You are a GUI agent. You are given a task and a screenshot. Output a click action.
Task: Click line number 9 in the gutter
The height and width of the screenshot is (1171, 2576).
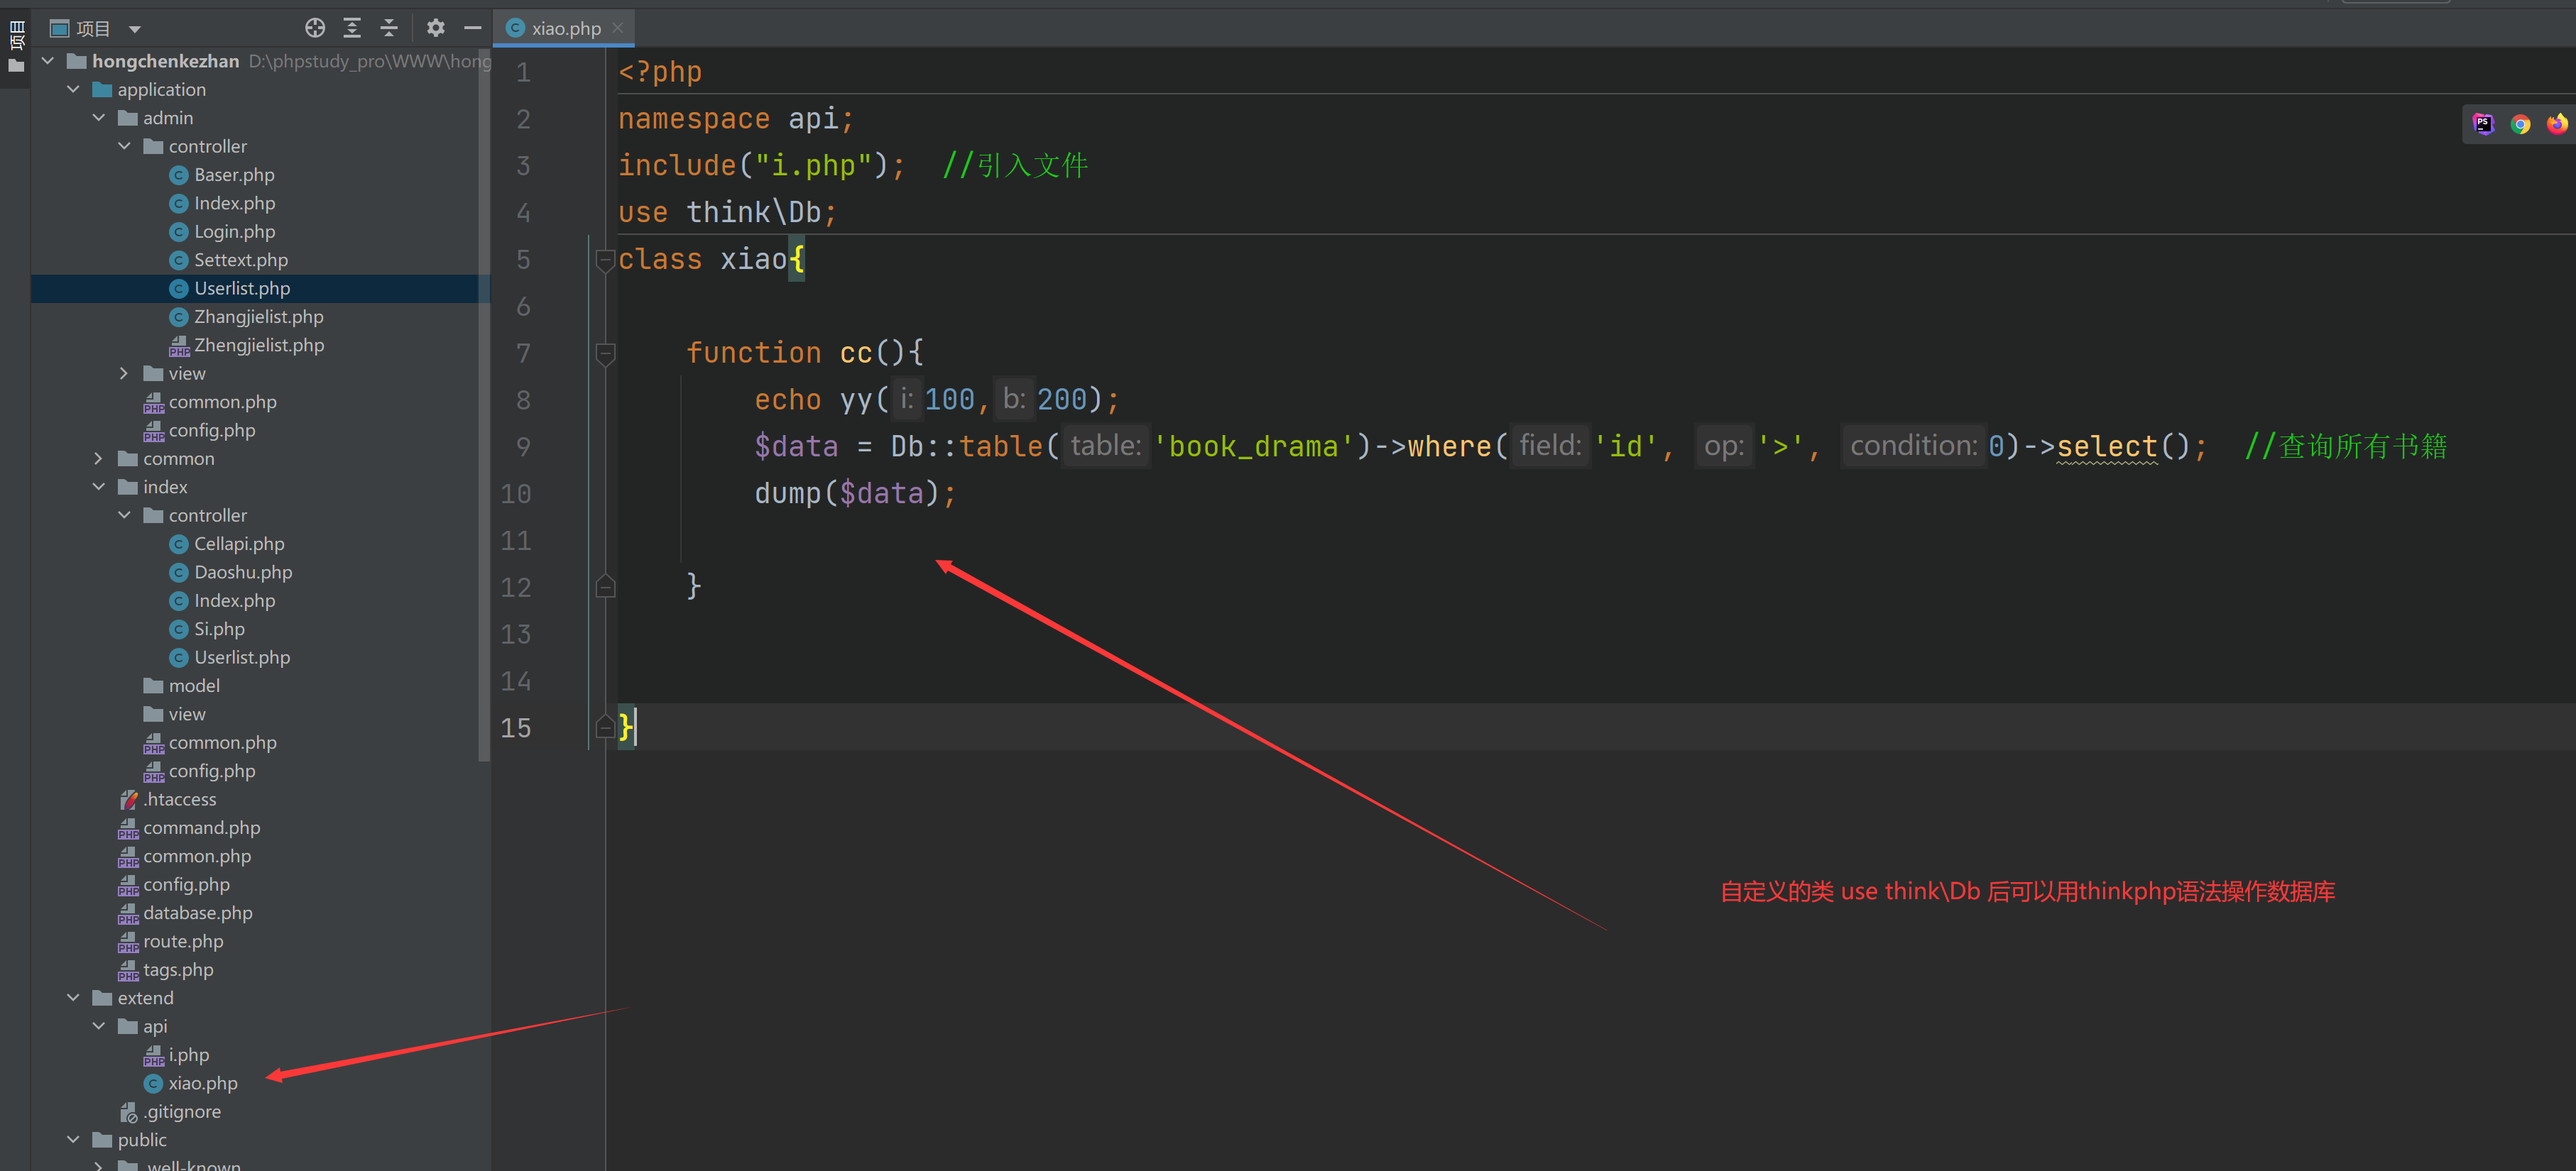523,446
